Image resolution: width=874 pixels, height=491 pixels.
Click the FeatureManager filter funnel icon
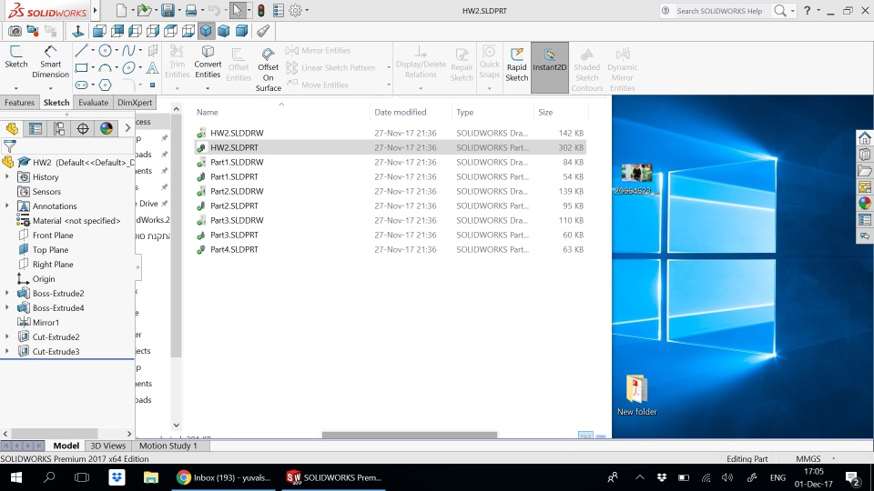tap(9, 145)
